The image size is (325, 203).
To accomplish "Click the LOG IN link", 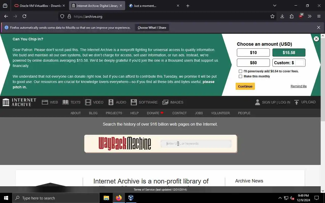I will (284, 102).
